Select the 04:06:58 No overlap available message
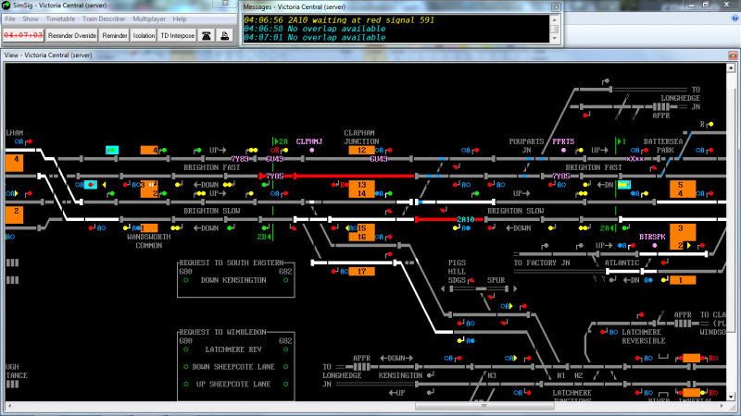741x416 pixels. [315, 29]
